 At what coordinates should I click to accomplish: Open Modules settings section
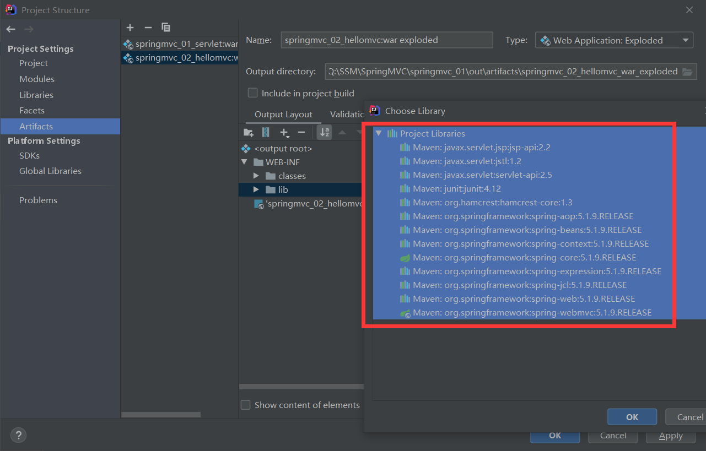(x=37, y=79)
